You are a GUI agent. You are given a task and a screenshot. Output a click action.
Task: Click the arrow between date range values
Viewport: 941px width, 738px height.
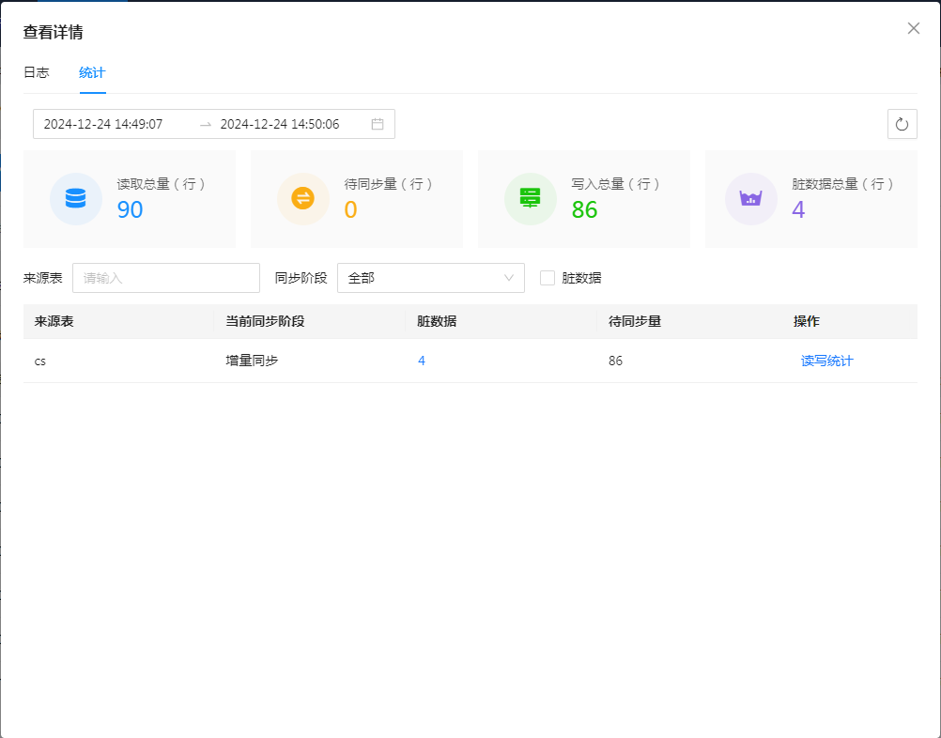[x=205, y=124]
